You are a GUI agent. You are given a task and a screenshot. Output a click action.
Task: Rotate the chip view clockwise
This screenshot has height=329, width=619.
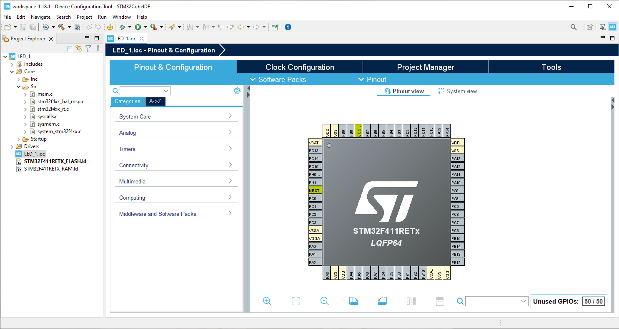click(x=353, y=301)
